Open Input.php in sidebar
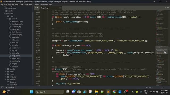 (x=15, y=42)
